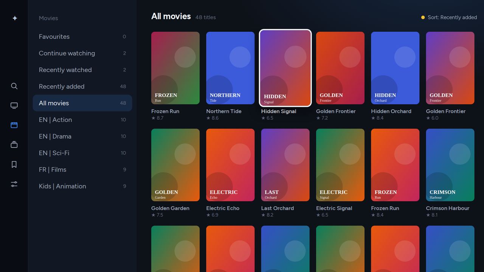Open the bookmarks icon in sidebar
Viewport: 484px width, 272px height.
pyautogui.click(x=14, y=164)
